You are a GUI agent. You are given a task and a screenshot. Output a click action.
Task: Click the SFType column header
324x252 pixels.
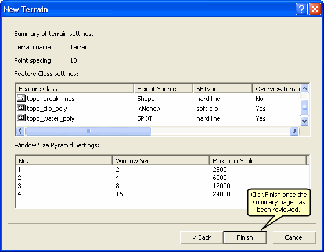(222, 89)
